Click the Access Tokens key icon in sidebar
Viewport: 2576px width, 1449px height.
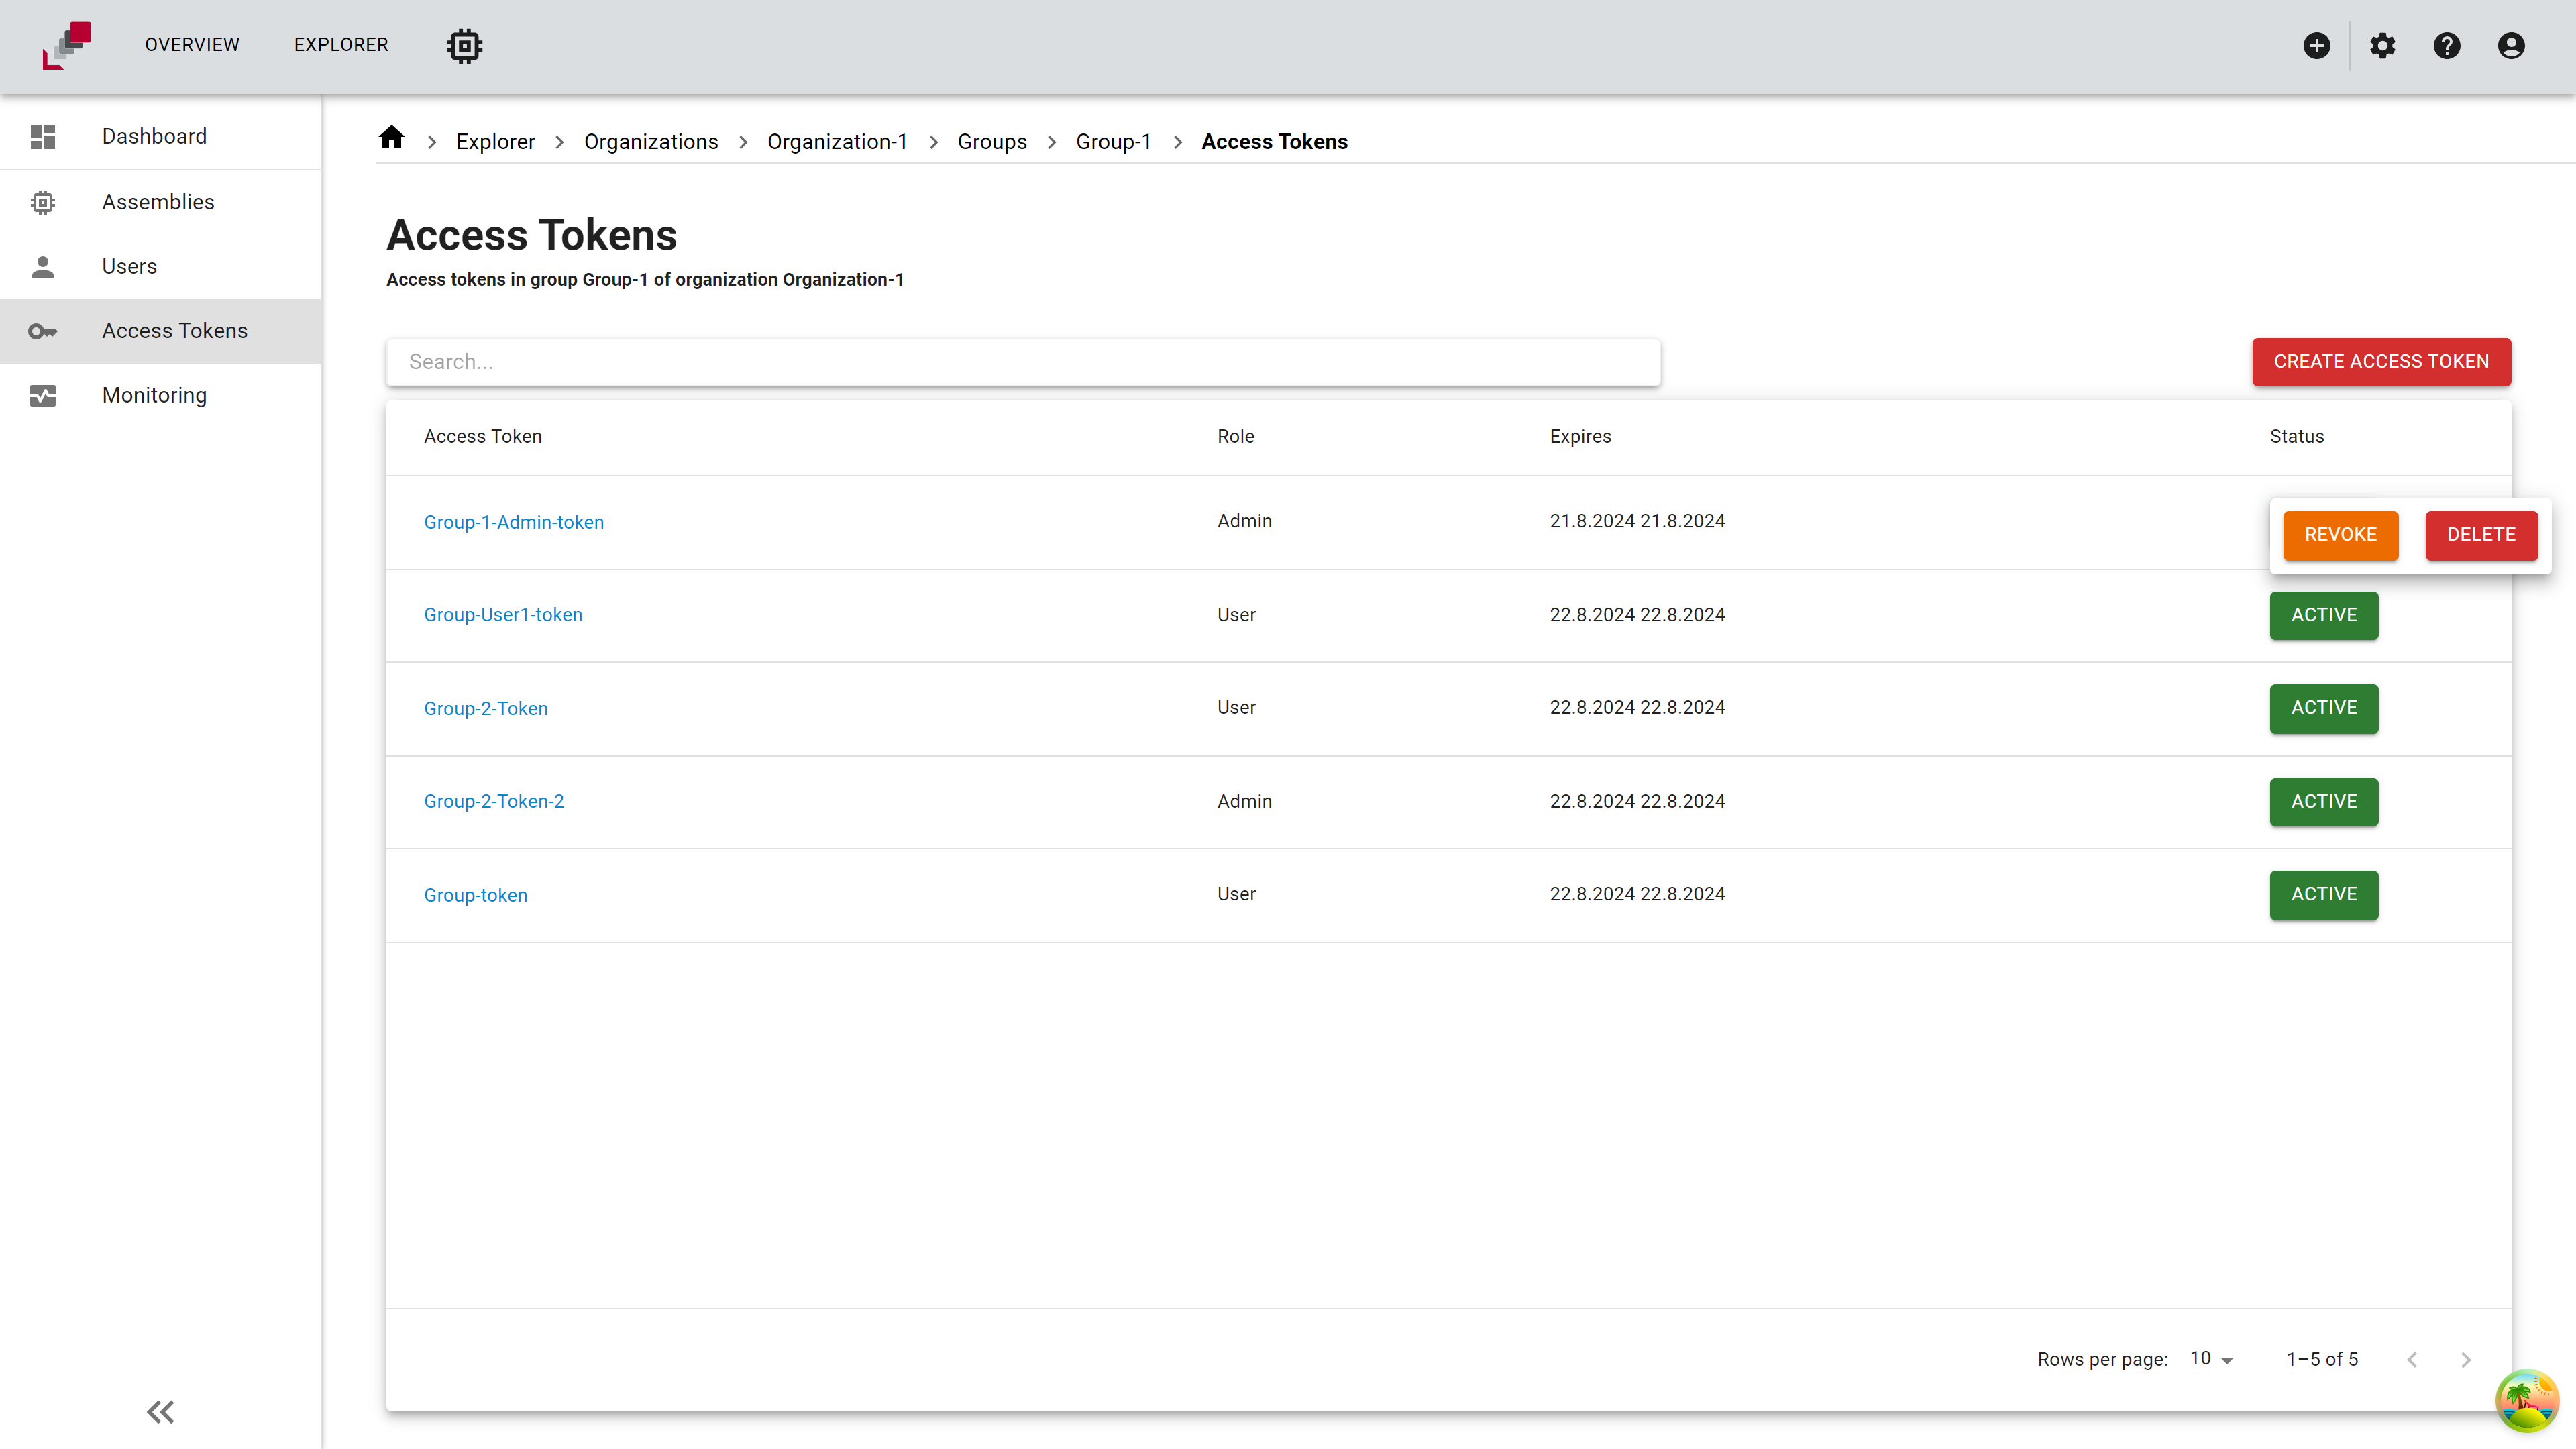[x=43, y=331]
